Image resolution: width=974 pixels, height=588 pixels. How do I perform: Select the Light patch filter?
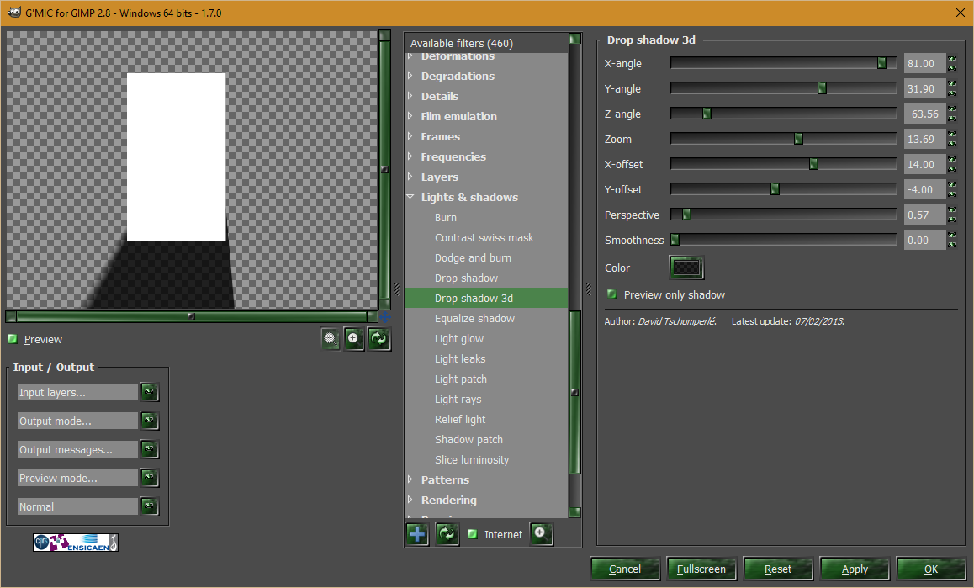pyautogui.click(x=461, y=379)
